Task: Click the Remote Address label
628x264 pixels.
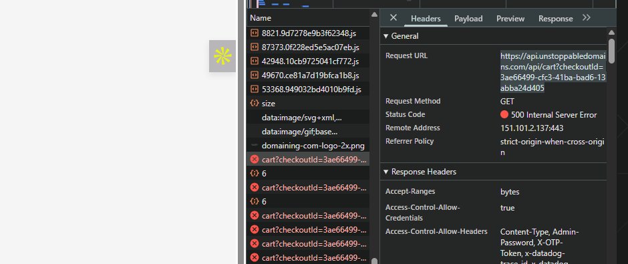Action: pos(412,128)
